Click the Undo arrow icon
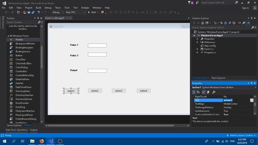The image size is (258, 145). 39,12
